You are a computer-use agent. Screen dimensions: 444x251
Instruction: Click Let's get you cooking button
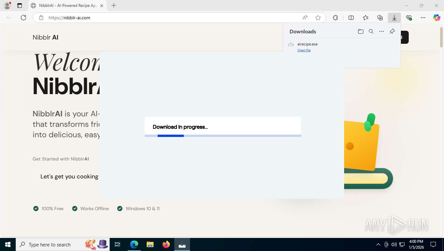[69, 176]
